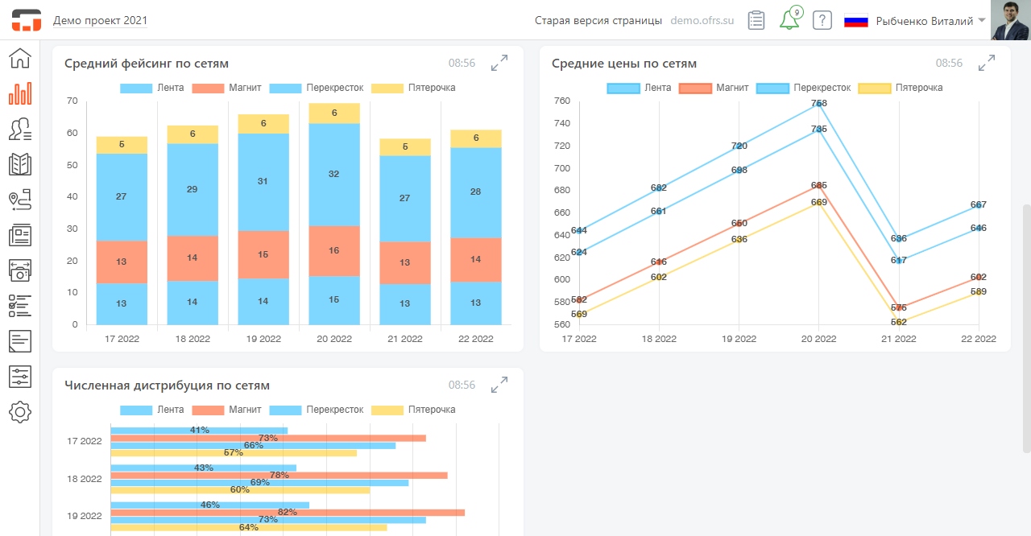Expand the Средние цены по сетям chart

tap(987, 63)
